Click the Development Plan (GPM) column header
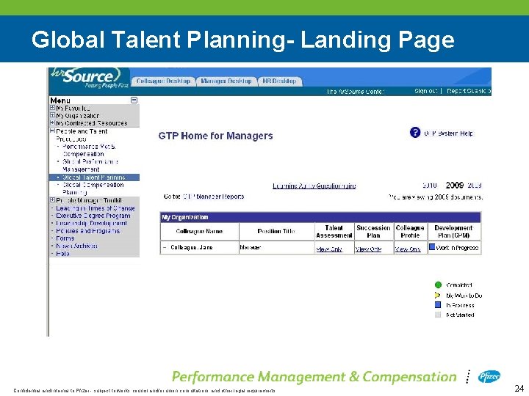 454,231
